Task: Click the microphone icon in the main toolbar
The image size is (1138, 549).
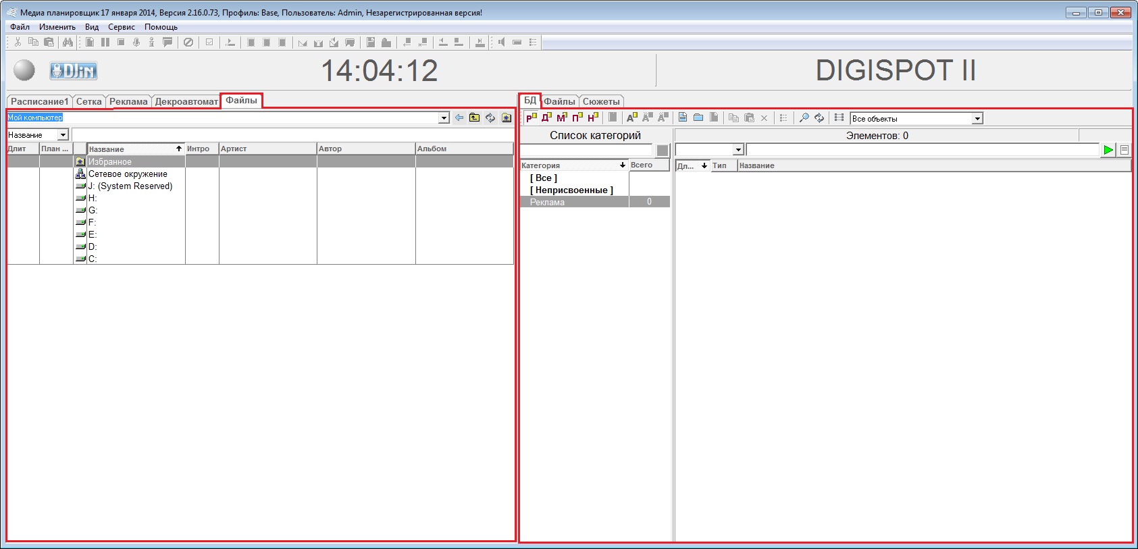Action: (136, 42)
